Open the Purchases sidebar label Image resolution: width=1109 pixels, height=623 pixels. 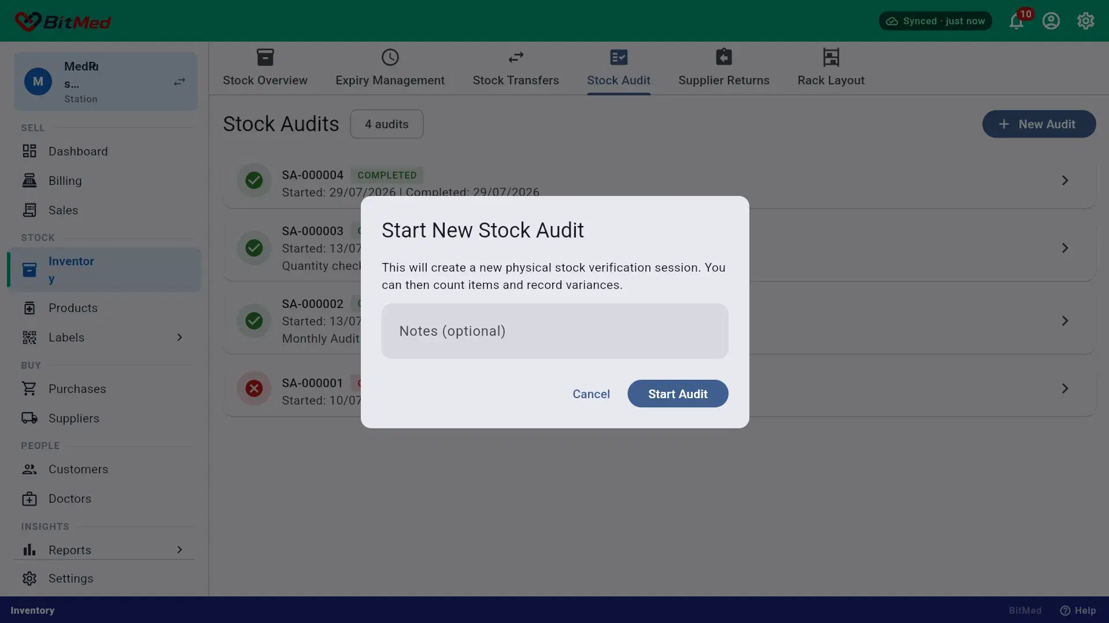point(77,389)
